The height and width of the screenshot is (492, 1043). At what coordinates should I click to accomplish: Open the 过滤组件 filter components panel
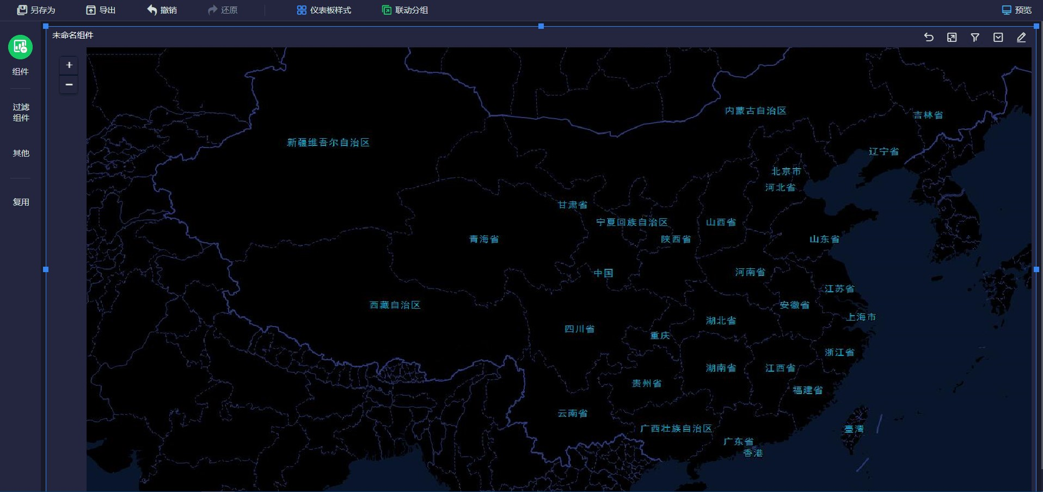pos(21,112)
